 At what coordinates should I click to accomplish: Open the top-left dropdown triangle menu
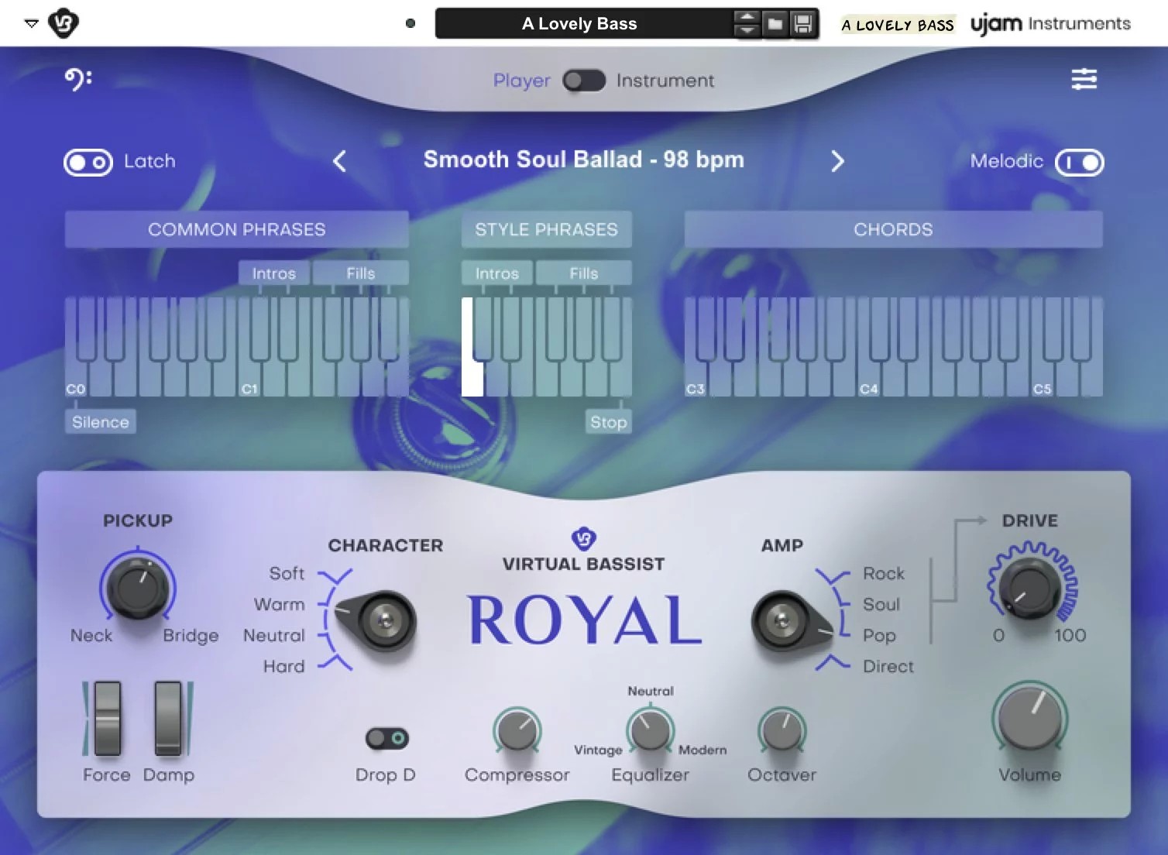[x=32, y=24]
